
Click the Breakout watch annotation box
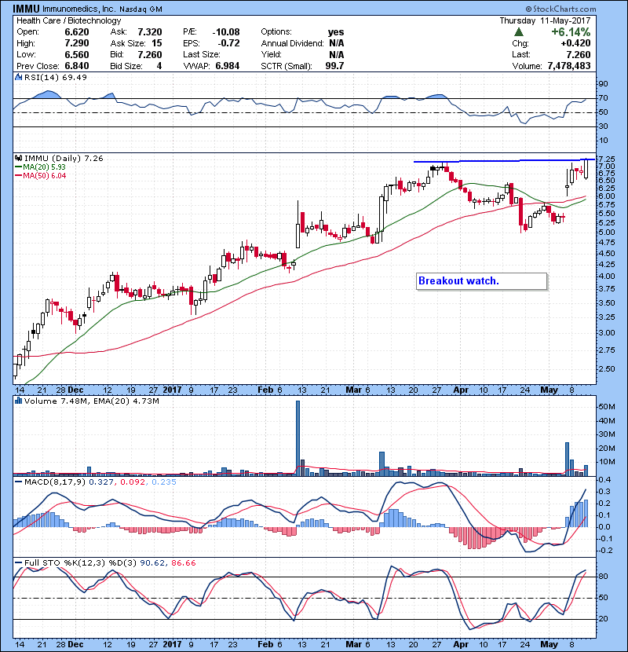[481, 281]
